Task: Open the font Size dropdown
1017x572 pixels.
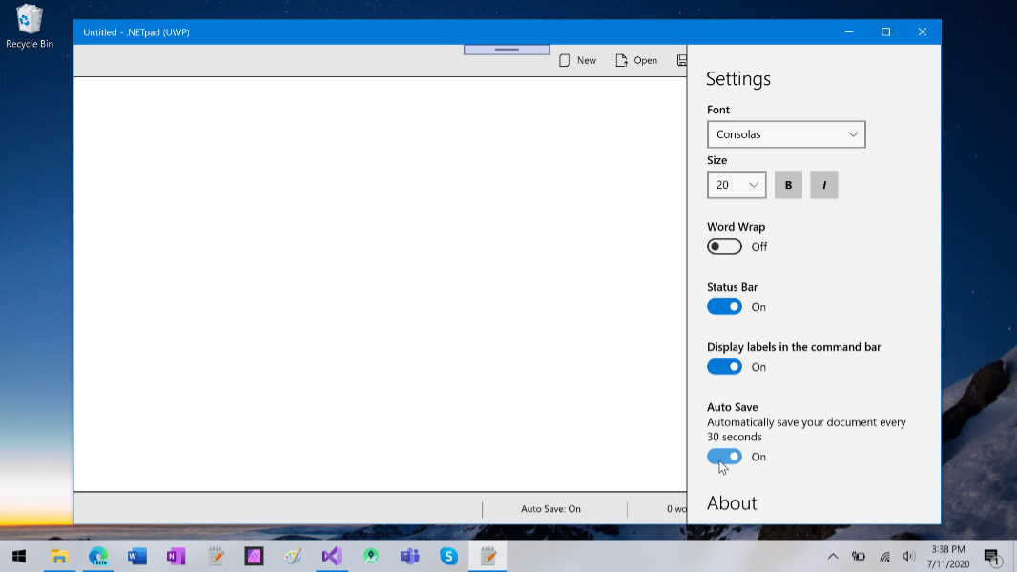Action: click(x=737, y=185)
